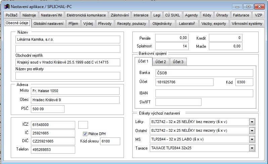The width and height of the screenshot is (268, 164).
Task: Open the Recepty, poukazy tab
Action: [131, 24]
